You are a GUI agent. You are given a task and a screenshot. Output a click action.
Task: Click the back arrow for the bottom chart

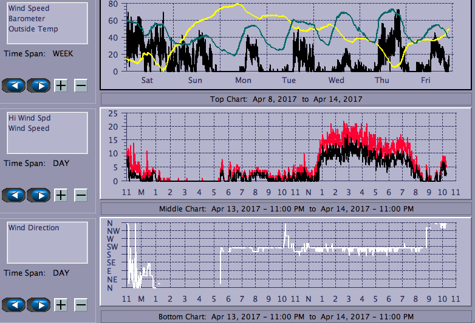14,305
